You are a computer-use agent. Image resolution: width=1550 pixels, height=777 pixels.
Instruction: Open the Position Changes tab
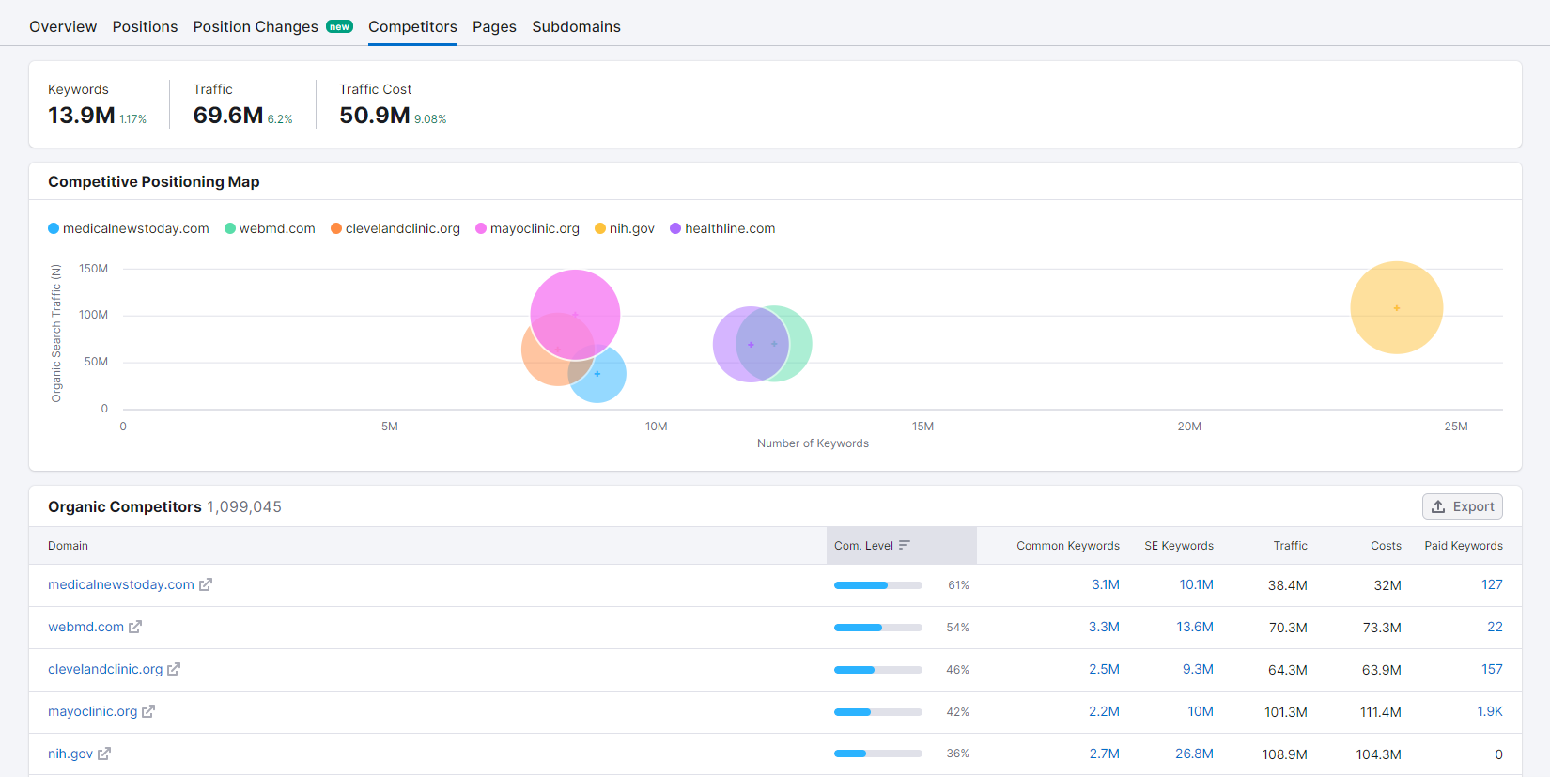pyautogui.click(x=256, y=26)
